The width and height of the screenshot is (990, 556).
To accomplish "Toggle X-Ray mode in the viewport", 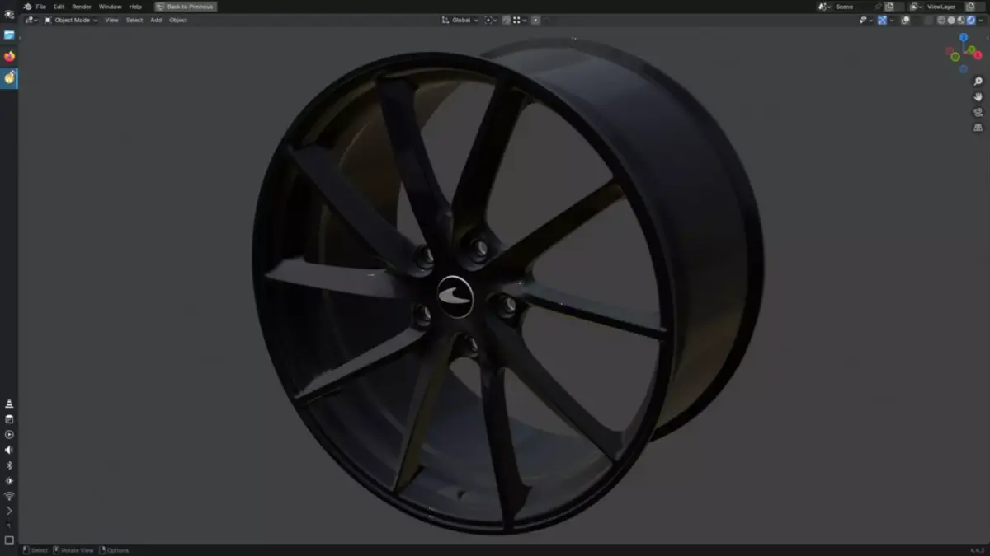I will [x=904, y=20].
